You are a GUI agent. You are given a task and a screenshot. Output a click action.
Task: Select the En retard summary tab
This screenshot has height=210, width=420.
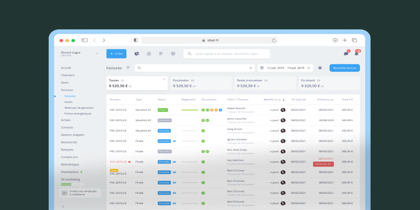[329, 83]
